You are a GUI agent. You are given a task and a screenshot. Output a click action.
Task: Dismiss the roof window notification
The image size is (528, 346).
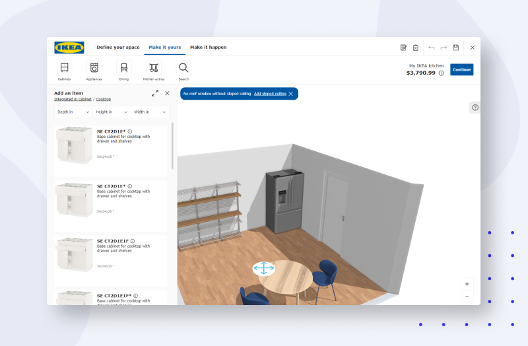pos(291,94)
